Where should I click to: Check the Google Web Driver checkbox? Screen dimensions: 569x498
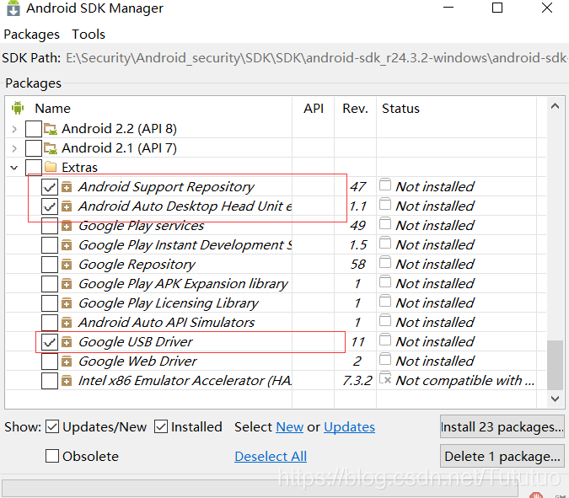pyautogui.click(x=50, y=361)
